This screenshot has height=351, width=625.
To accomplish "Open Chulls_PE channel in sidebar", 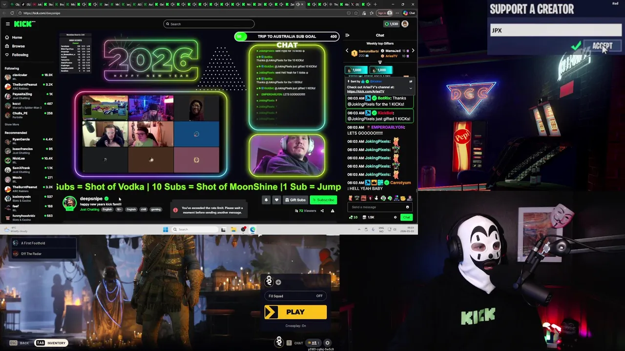I will click(29, 114).
